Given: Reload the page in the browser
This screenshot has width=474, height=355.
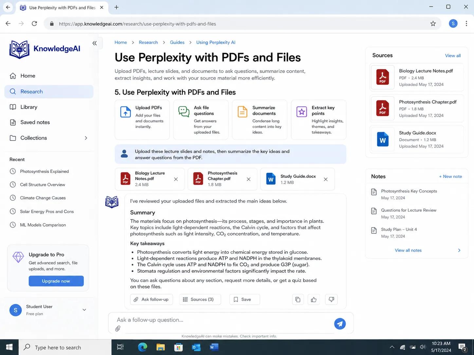Looking at the screenshot, I should click(x=34, y=24).
